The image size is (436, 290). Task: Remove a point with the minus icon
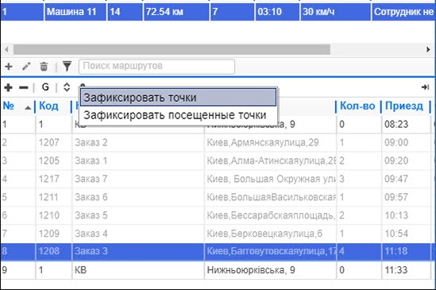(24, 88)
